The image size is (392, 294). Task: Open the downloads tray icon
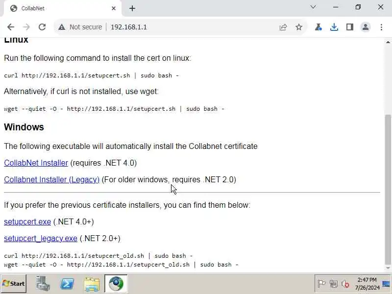pyautogui.click(x=334, y=27)
